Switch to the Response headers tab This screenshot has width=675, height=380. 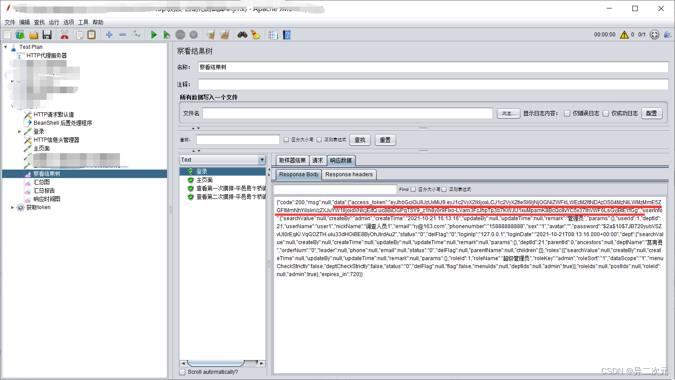349,174
